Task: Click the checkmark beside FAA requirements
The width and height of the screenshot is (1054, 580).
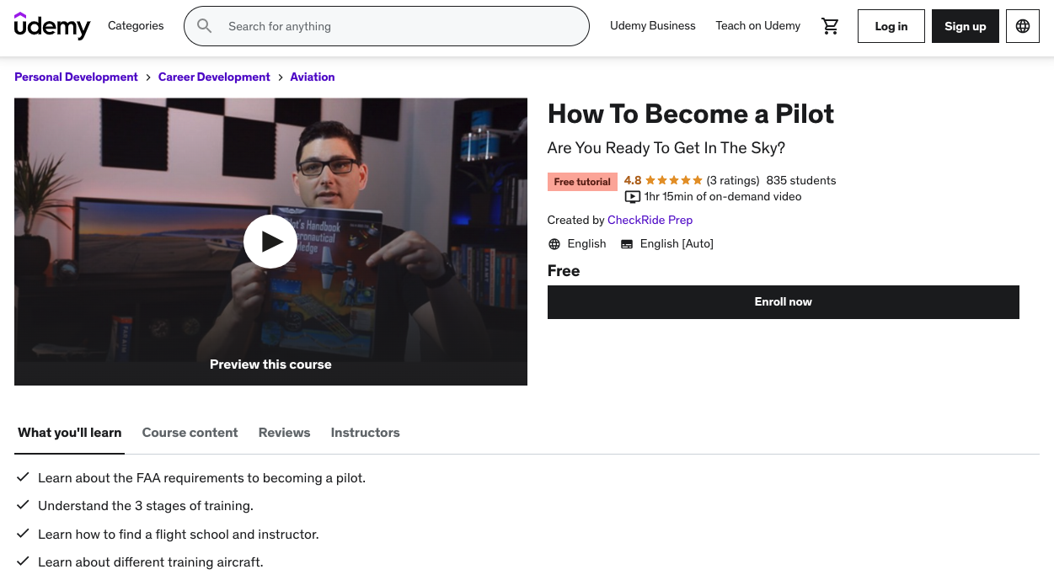Action: click(x=24, y=477)
